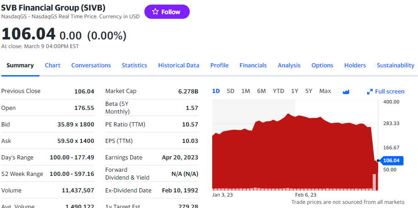This screenshot has width=418, height=208.
Task: Go to the Statistics tab
Action: pos(134,65)
